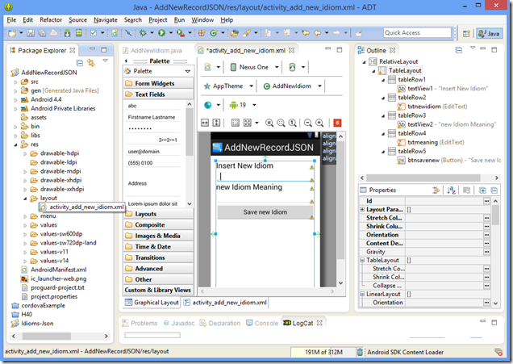Click the locale globe icon
The height and width of the screenshot is (364, 513).
pyautogui.click(x=208, y=105)
